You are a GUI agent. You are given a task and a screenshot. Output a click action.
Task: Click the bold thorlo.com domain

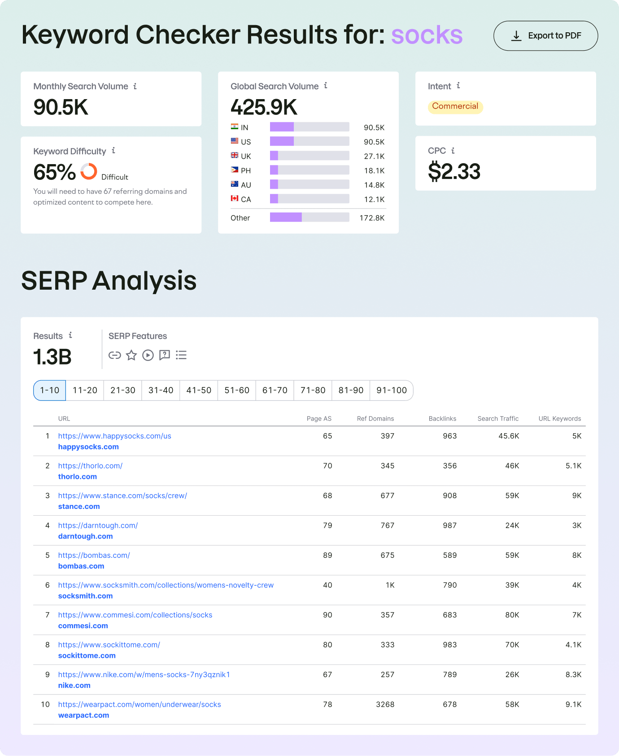[x=78, y=477]
